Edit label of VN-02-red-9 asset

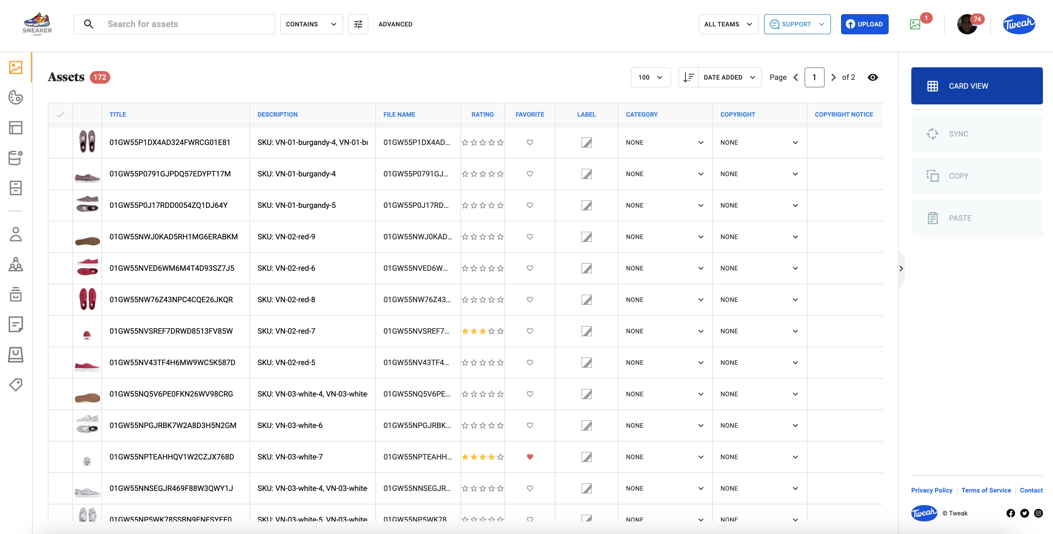point(586,237)
